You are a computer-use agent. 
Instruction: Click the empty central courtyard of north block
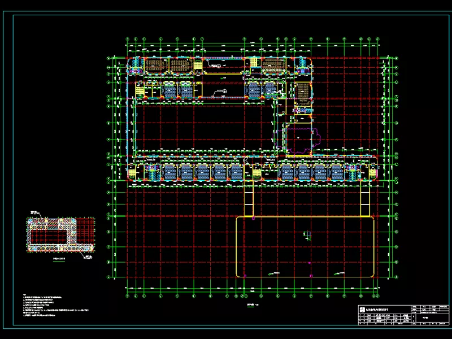click(x=203, y=127)
